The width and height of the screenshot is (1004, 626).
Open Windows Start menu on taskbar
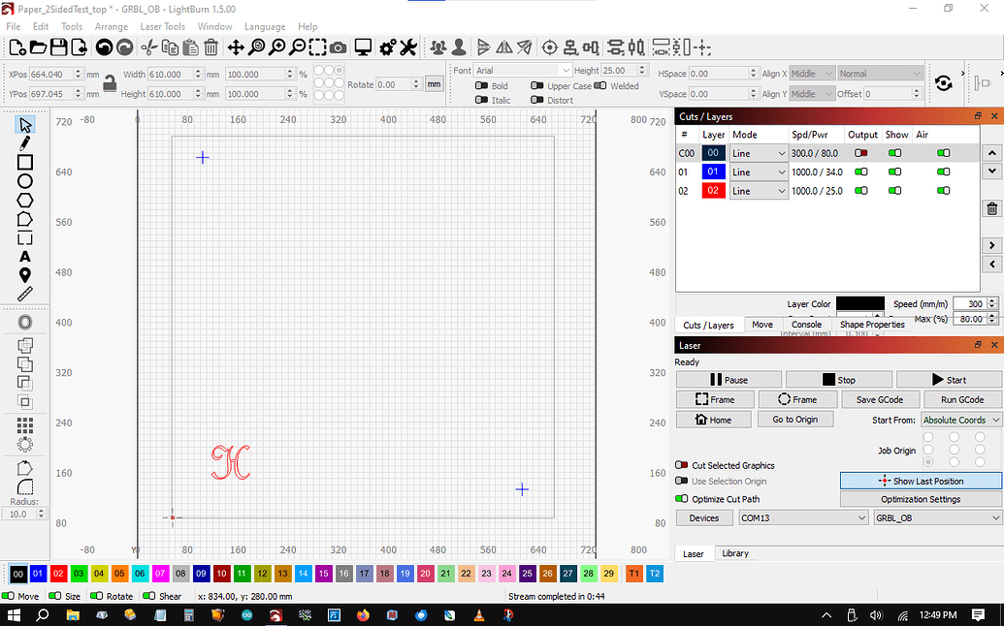click(x=14, y=615)
